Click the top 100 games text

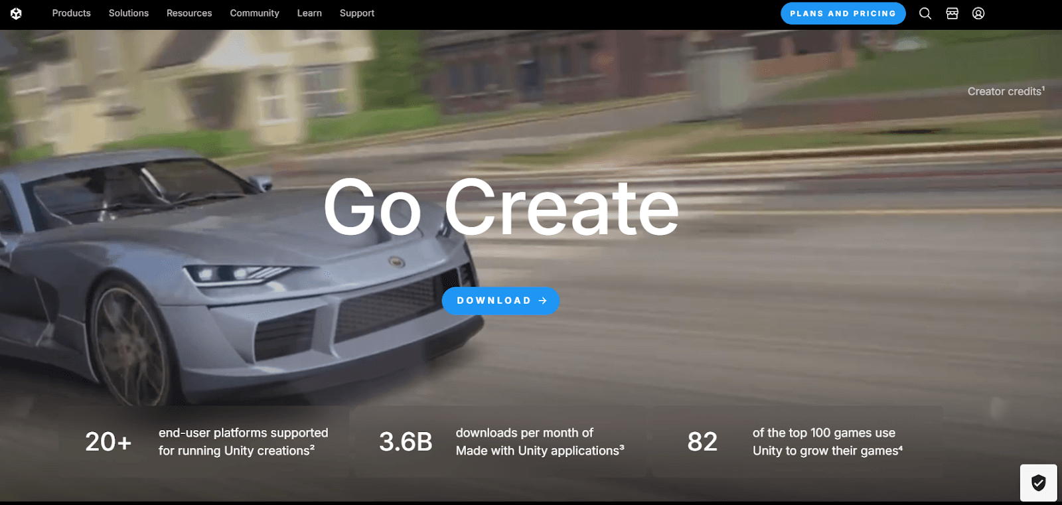pos(828,441)
